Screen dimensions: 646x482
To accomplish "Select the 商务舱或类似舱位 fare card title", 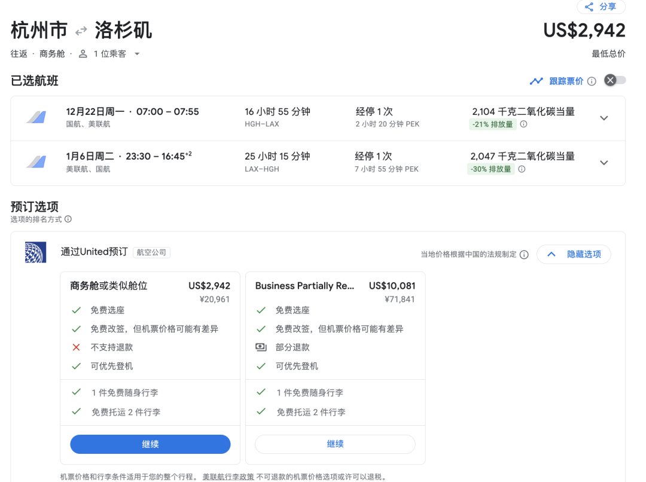I will click(x=109, y=286).
